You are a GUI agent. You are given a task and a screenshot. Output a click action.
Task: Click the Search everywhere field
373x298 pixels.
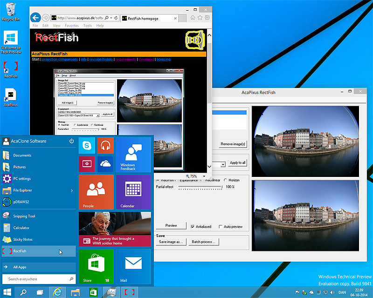[x=39, y=279]
